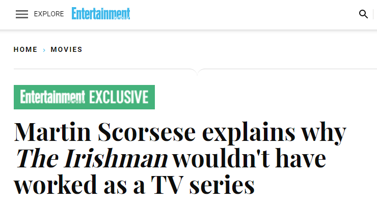Click the breadcrumb chevron after HOME
Screen dimensions: 377x204
coord(44,50)
